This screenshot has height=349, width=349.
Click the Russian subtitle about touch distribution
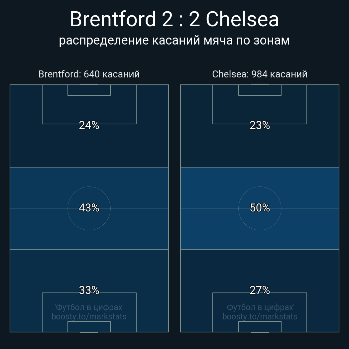pos(174,40)
